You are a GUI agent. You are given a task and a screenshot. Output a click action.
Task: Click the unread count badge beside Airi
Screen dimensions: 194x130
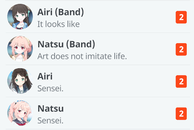(x=181, y=82)
